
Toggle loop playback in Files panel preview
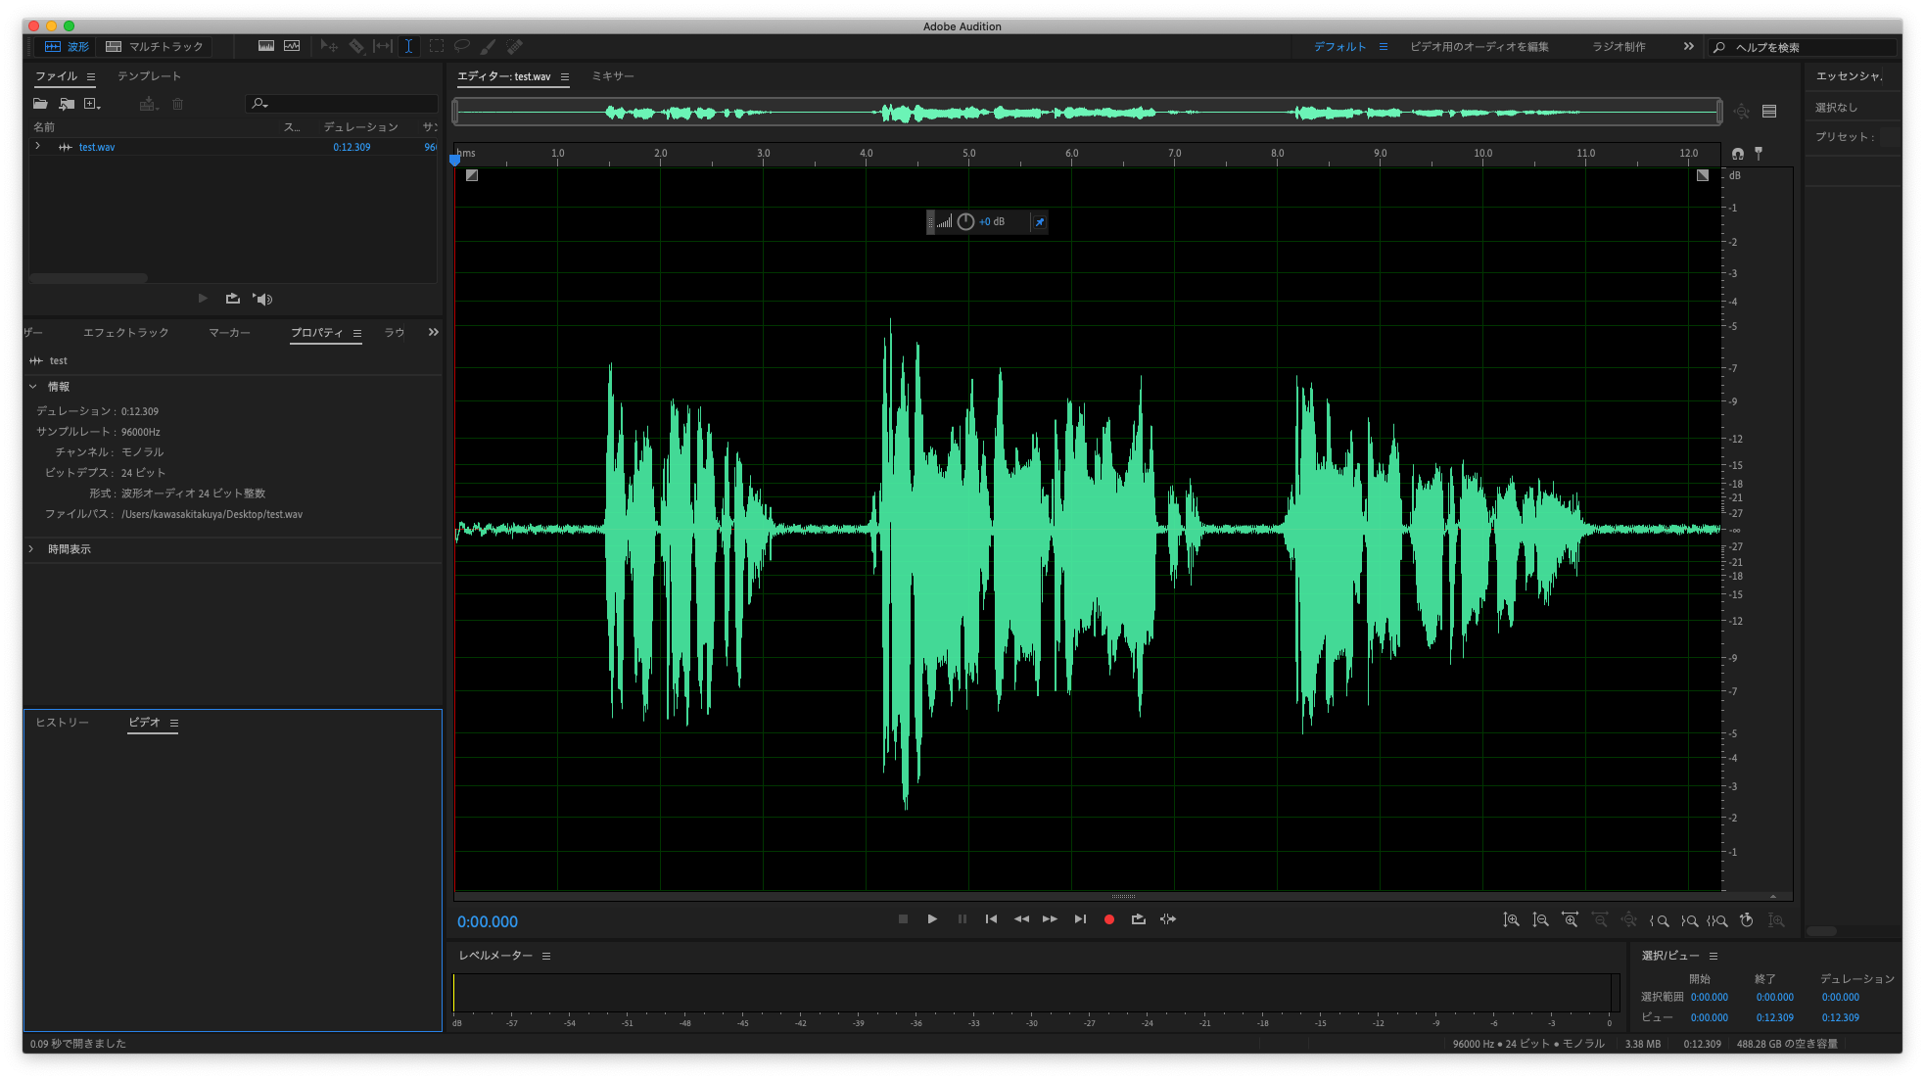233,299
